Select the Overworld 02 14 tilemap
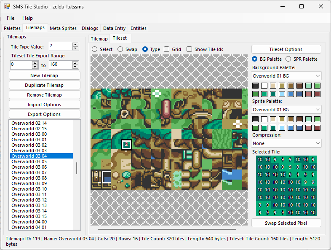The width and height of the screenshot is (331, 250). pyautogui.click(x=42, y=123)
